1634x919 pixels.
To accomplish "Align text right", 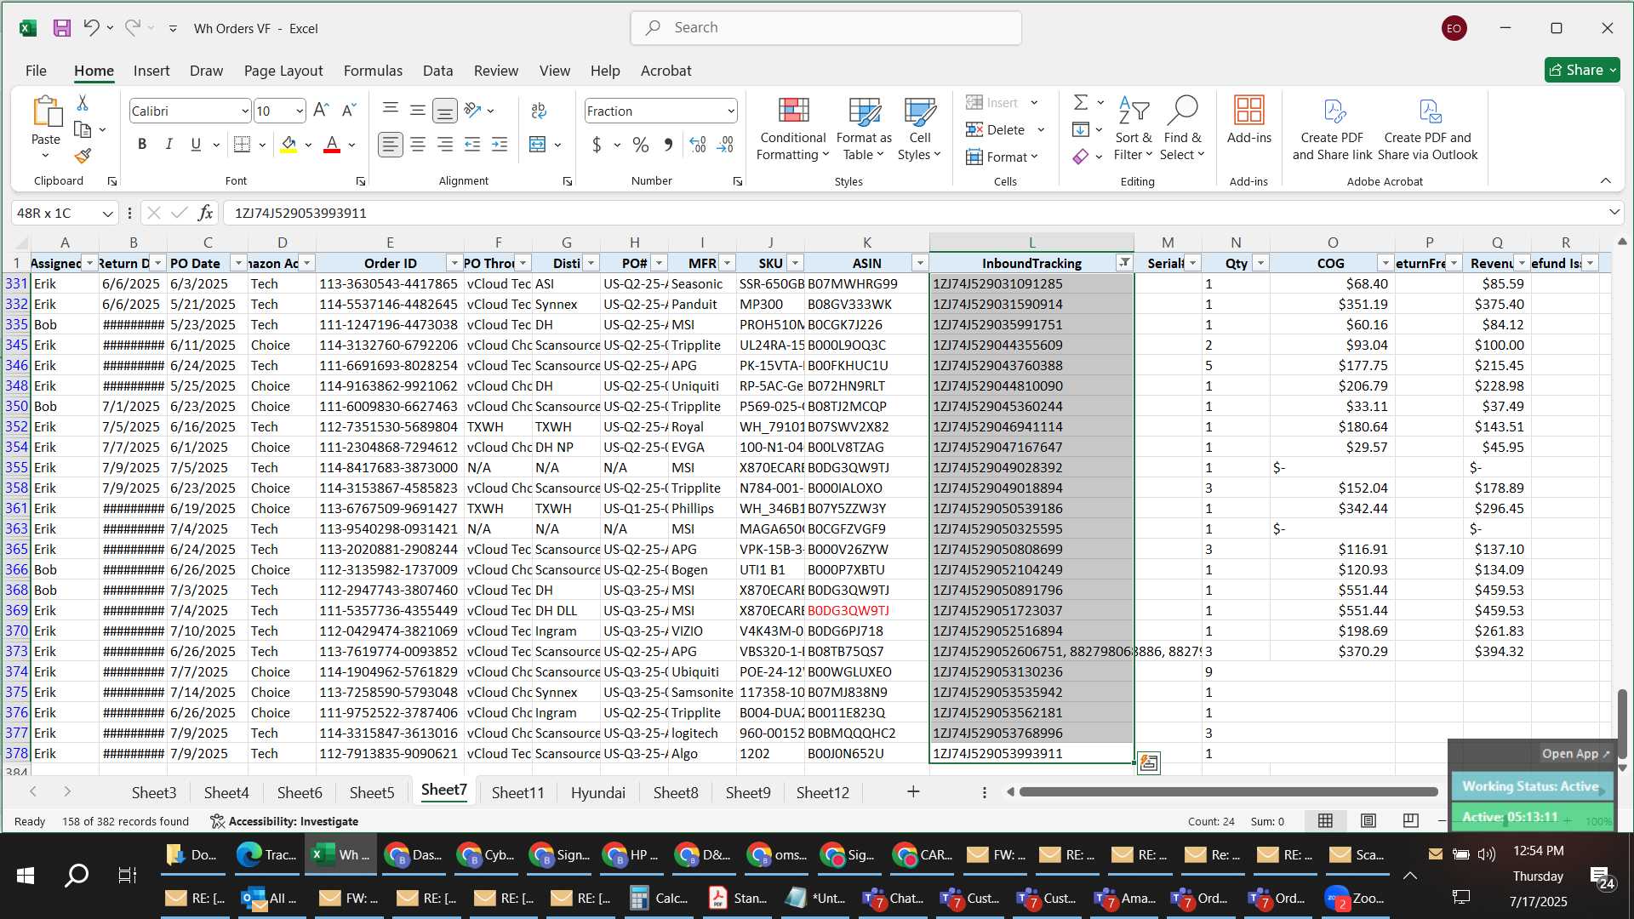I will [445, 145].
